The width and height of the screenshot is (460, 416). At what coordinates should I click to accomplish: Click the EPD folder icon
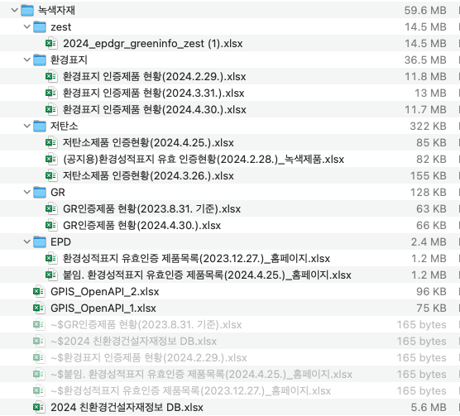coord(40,241)
